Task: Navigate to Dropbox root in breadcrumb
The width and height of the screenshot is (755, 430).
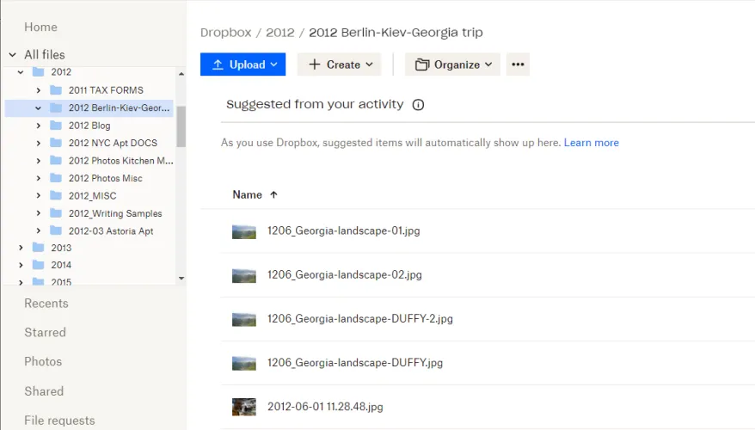Action: tap(225, 33)
